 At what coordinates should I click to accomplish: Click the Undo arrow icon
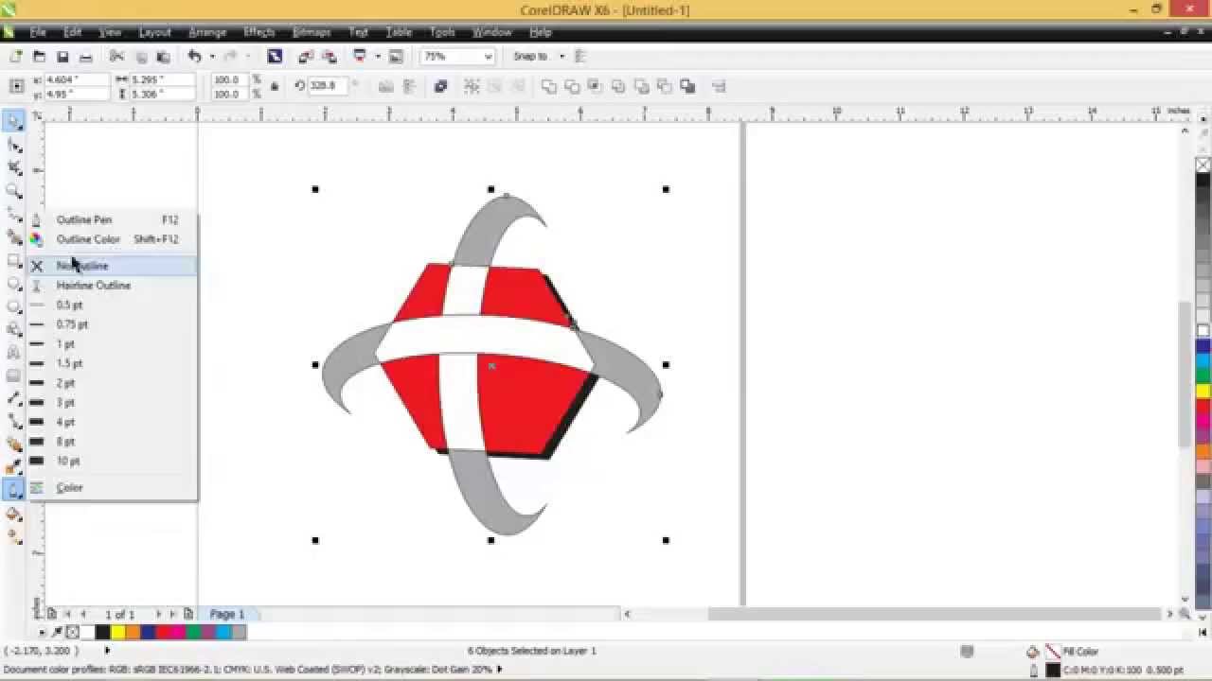coord(194,57)
